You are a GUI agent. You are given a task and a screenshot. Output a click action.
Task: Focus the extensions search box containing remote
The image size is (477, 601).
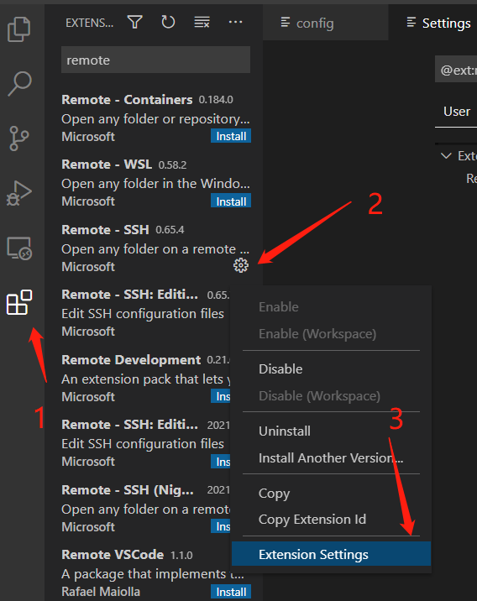tap(155, 60)
